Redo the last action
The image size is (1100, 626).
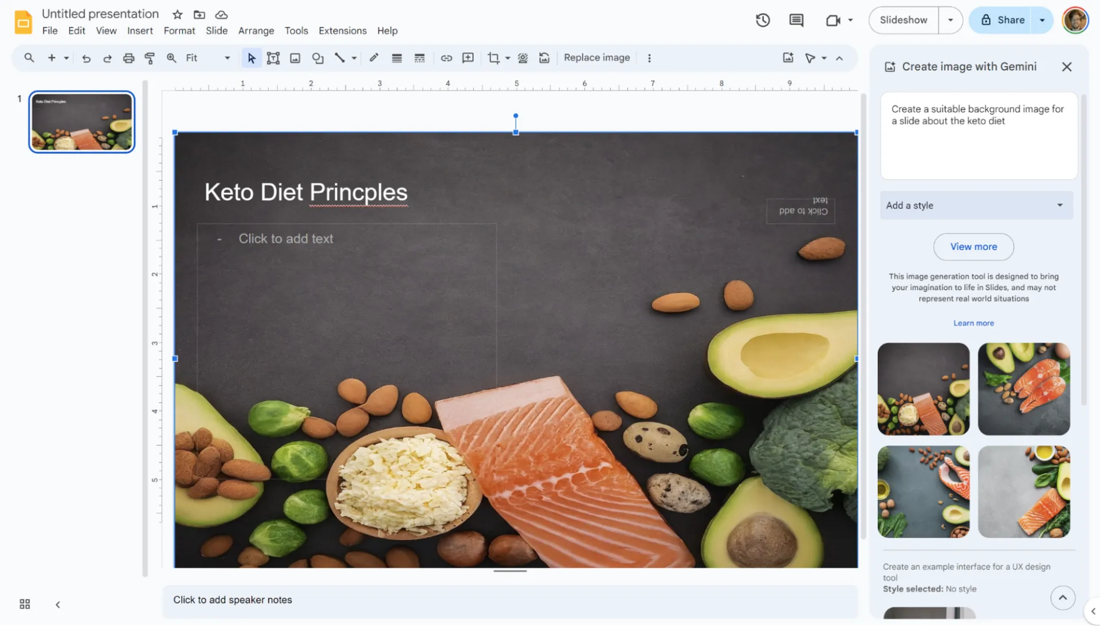pos(107,58)
